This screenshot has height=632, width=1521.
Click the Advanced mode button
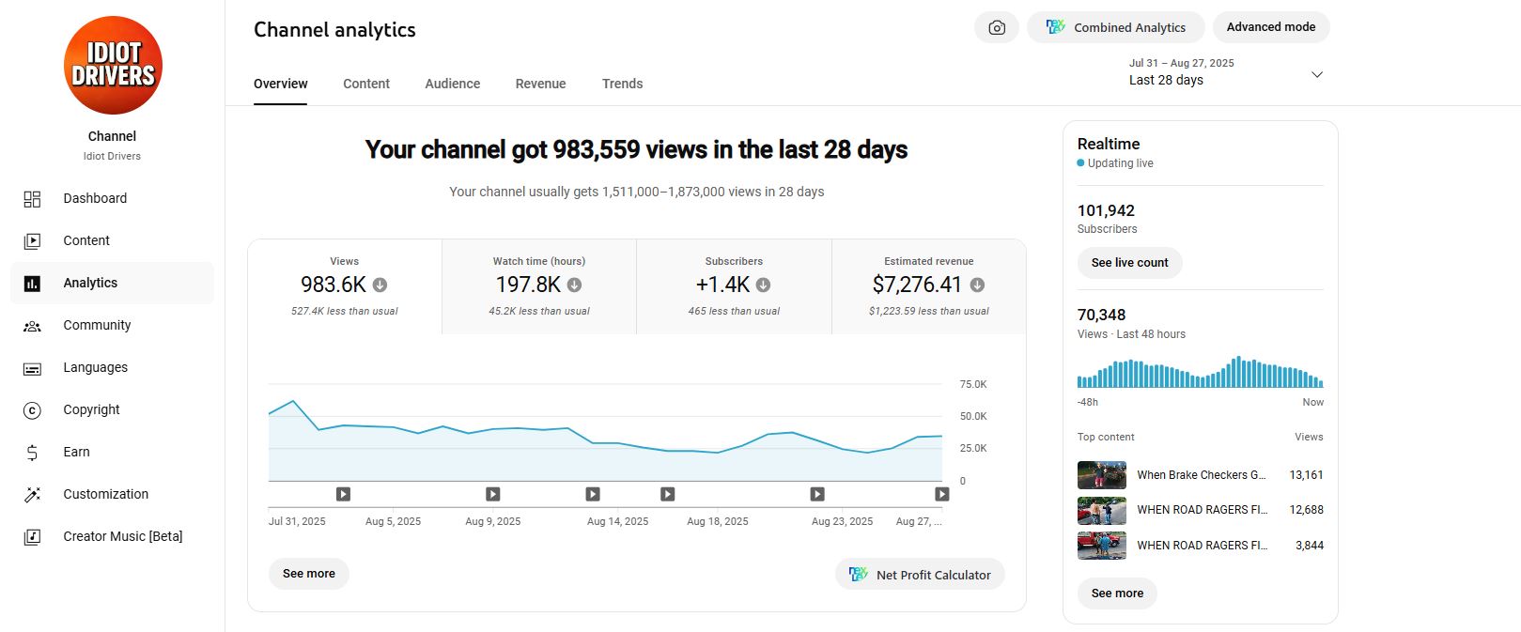pos(1270,27)
